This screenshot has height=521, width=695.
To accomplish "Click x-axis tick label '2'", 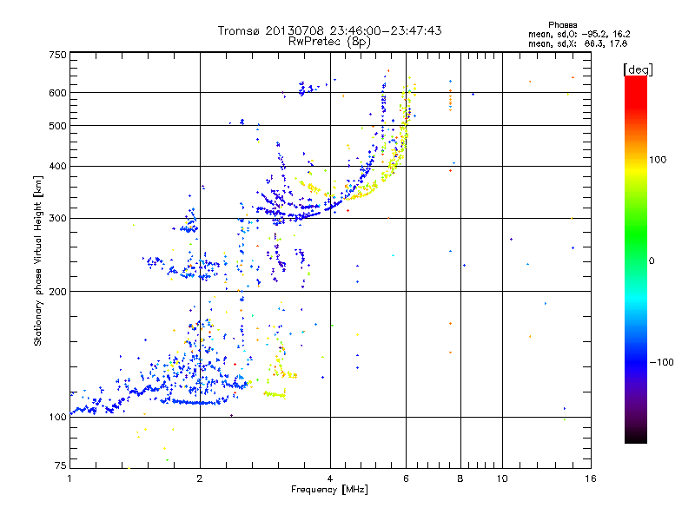I will click(200, 478).
